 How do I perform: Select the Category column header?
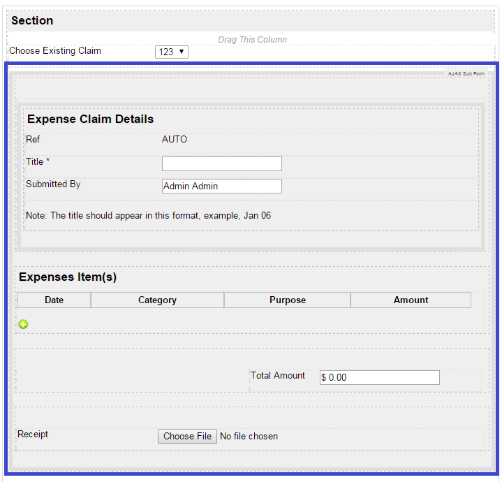coord(157,300)
